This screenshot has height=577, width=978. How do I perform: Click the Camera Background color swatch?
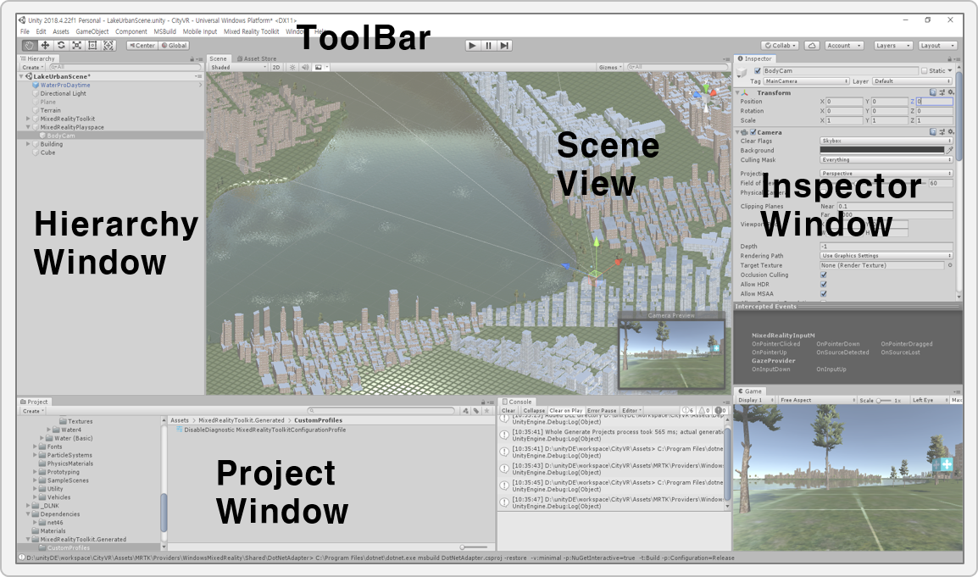[x=882, y=150]
